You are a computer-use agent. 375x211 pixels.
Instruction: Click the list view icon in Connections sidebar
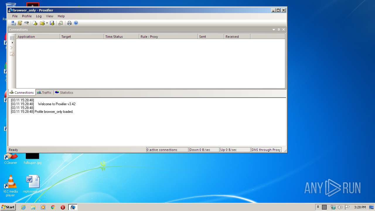coord(12,38)
